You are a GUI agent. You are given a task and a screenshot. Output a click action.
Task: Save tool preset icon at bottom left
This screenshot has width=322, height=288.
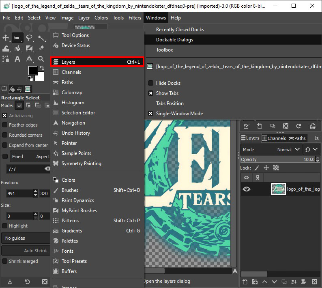(10, 282)
